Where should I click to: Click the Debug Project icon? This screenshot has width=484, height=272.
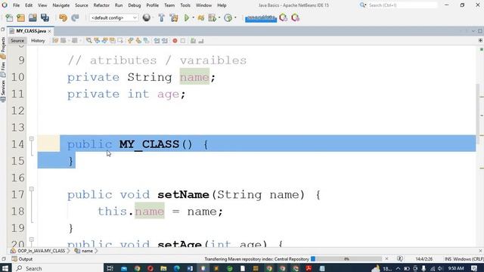201,18
